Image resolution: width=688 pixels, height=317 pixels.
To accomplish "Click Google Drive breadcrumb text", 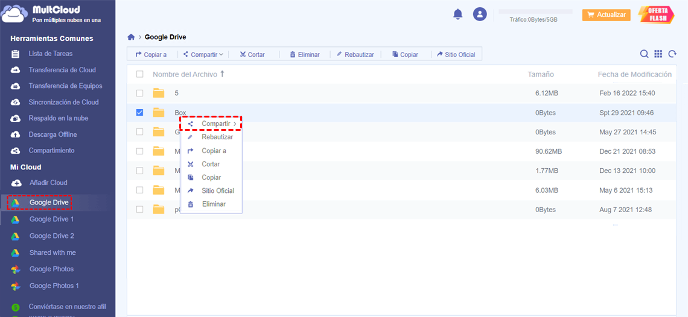I will point(165,37).
